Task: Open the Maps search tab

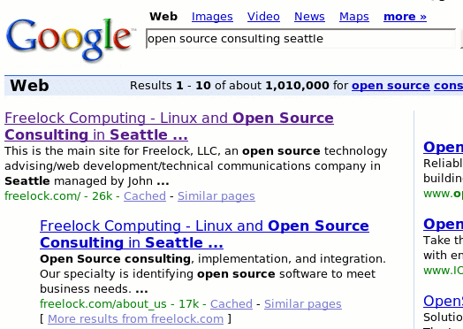Action: tap(354, 17)
